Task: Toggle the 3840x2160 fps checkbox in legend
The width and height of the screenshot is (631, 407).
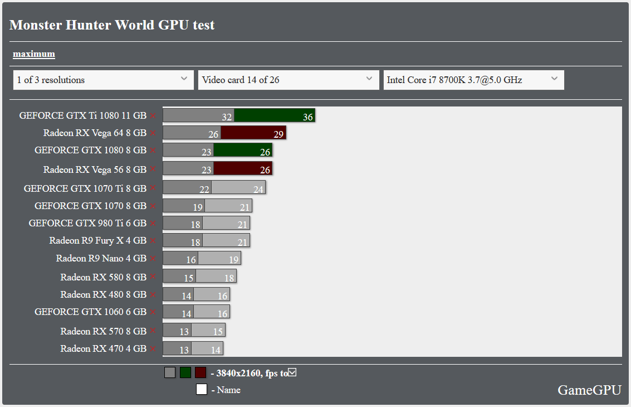Action: click(292, 372)
